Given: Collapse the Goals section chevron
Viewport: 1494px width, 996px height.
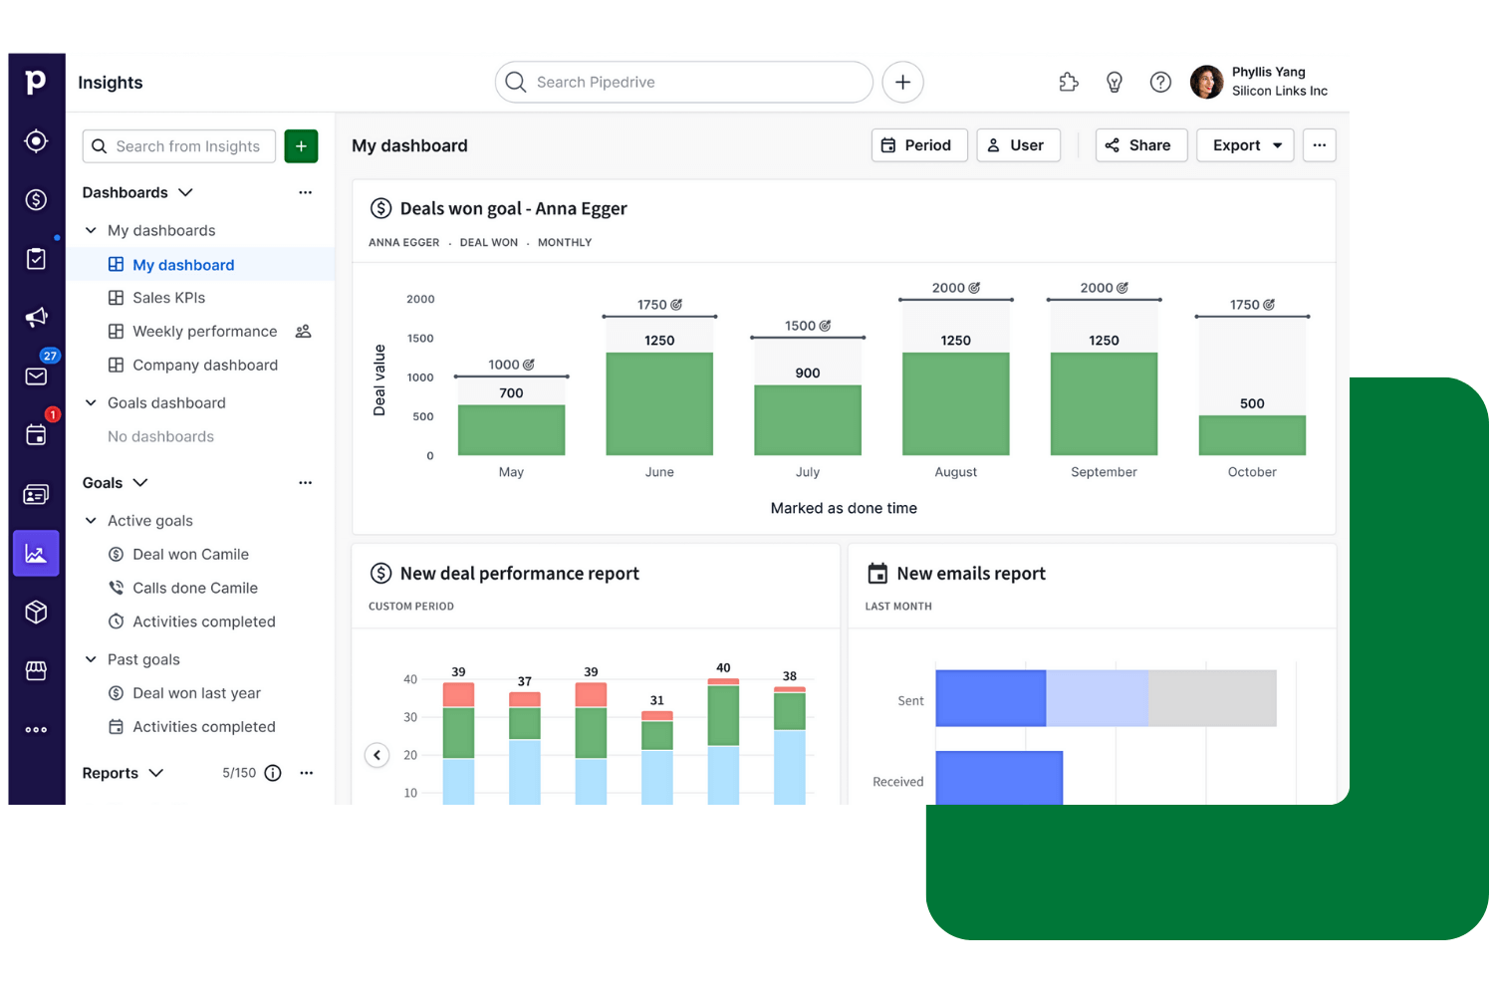Looking at the screenshot, I should pos(140,483).
